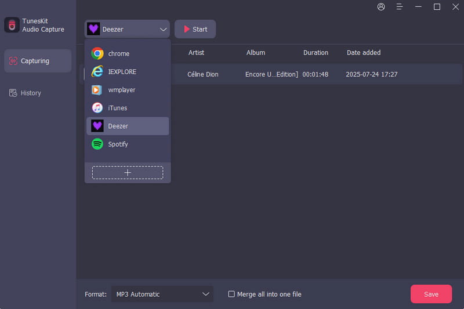Open the user account profile icon
This screenshot has width=464, height=309.
pyautogui.click(x=381, y=6)
